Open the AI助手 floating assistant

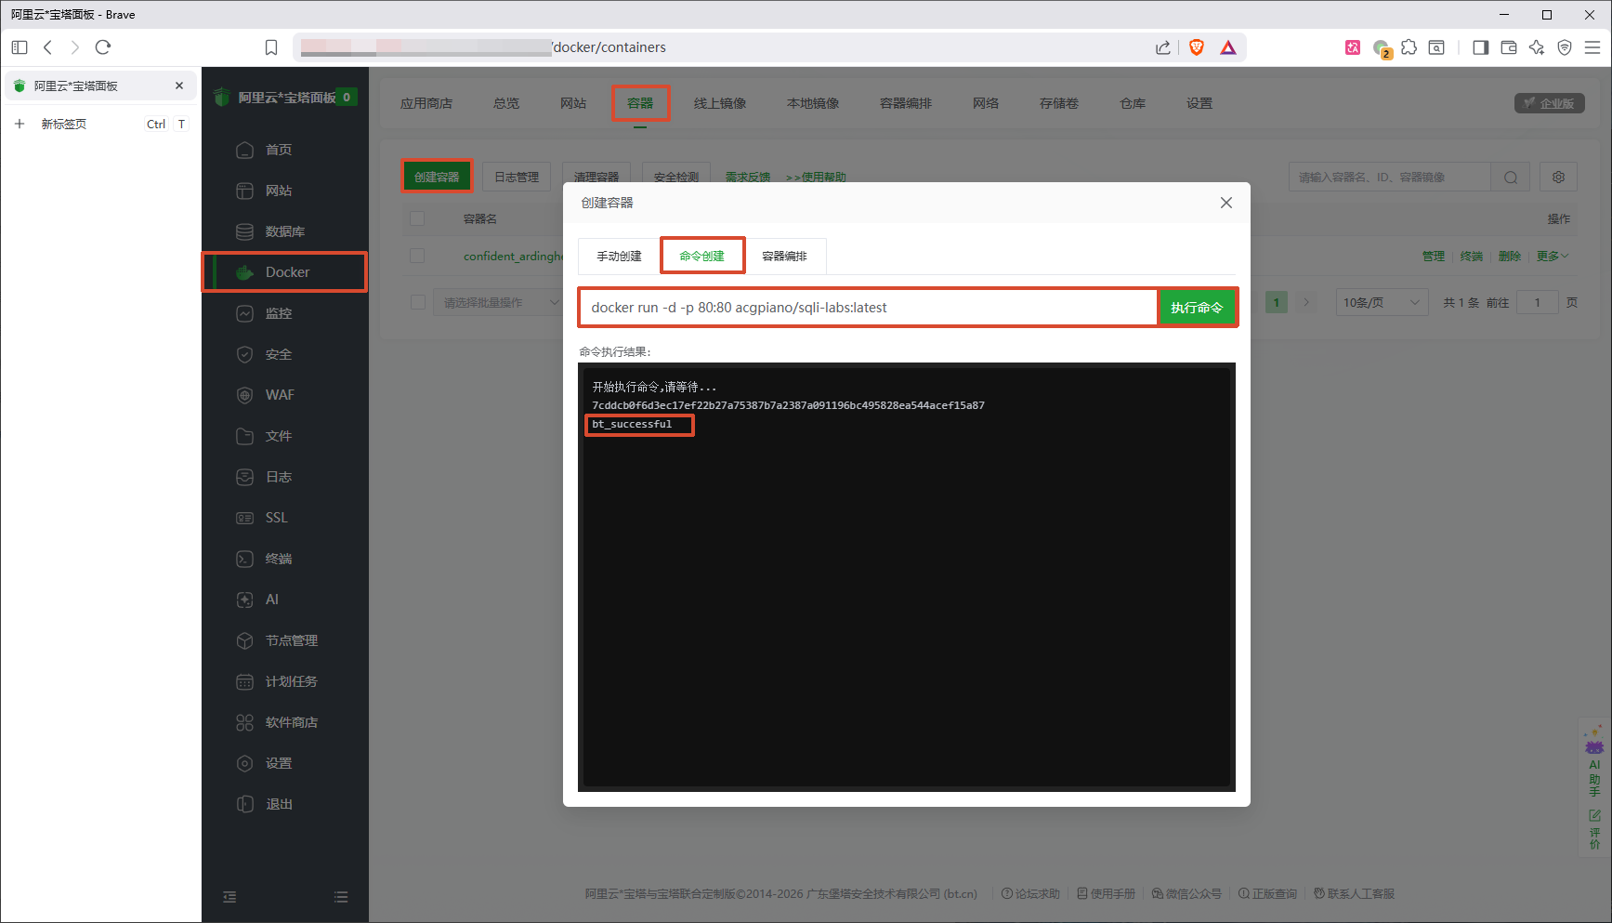1594,761
